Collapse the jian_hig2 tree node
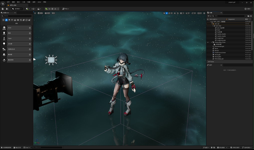The height and width of the screenshot is (150, 254). (213, 26)
